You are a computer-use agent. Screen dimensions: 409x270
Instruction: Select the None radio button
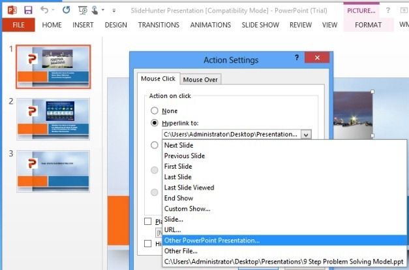(155, 110)
